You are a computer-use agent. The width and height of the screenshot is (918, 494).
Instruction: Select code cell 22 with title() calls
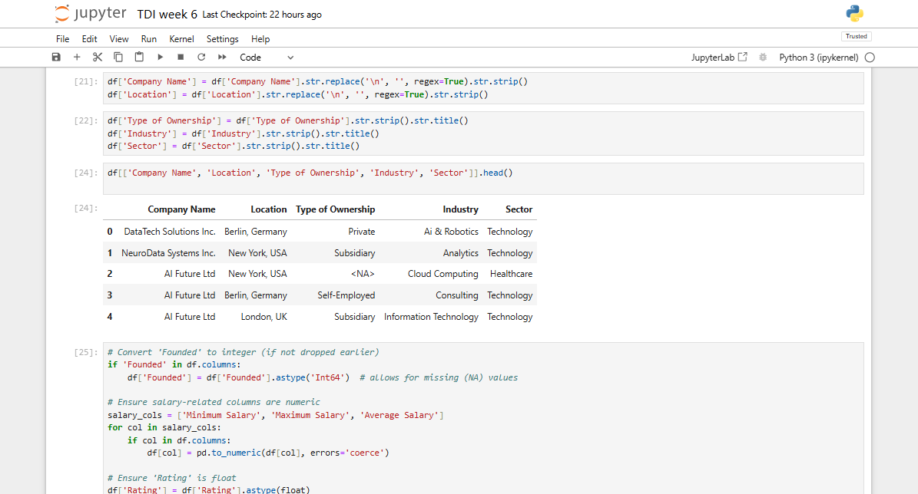[483, 133]
